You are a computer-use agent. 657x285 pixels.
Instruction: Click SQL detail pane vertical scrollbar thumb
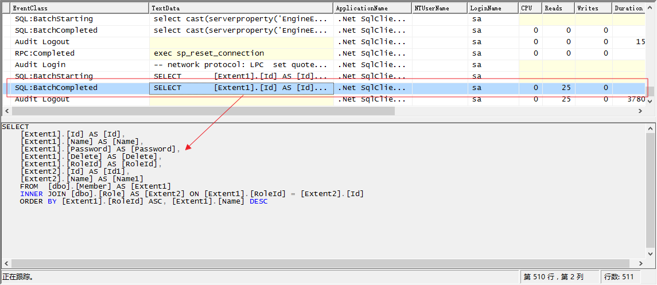pos(650,190)
